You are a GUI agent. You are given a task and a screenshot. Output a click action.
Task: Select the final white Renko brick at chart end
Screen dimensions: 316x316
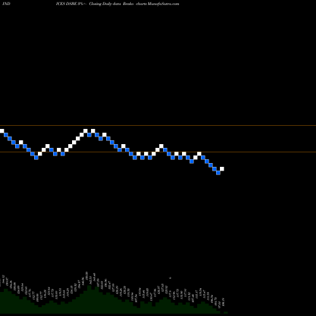click(222, 169)
